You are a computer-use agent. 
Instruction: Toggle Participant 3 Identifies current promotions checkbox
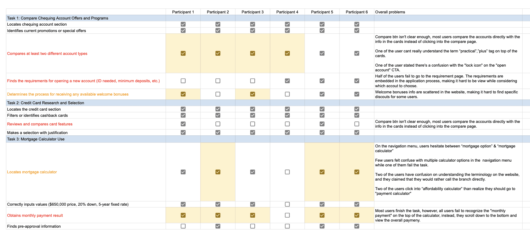pyautogui.click(x=252, y=30)
